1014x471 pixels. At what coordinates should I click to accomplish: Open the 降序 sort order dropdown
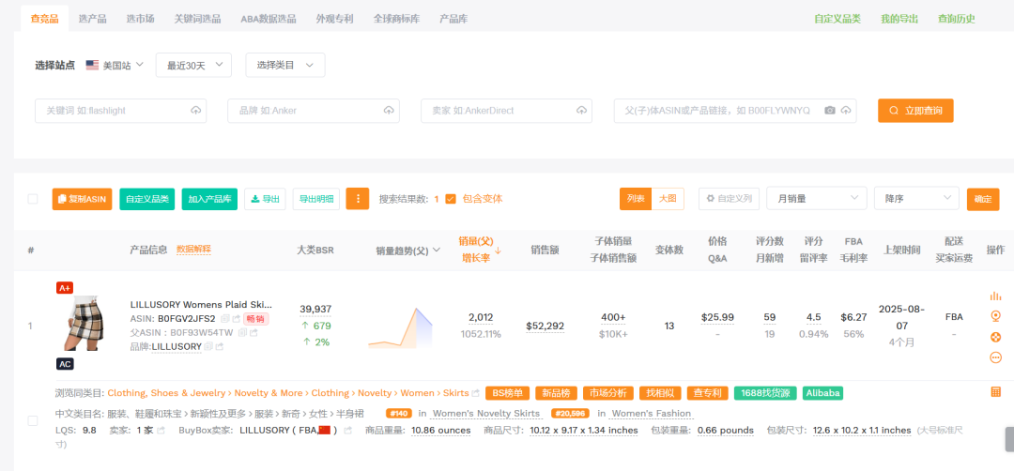coord(916,198)
